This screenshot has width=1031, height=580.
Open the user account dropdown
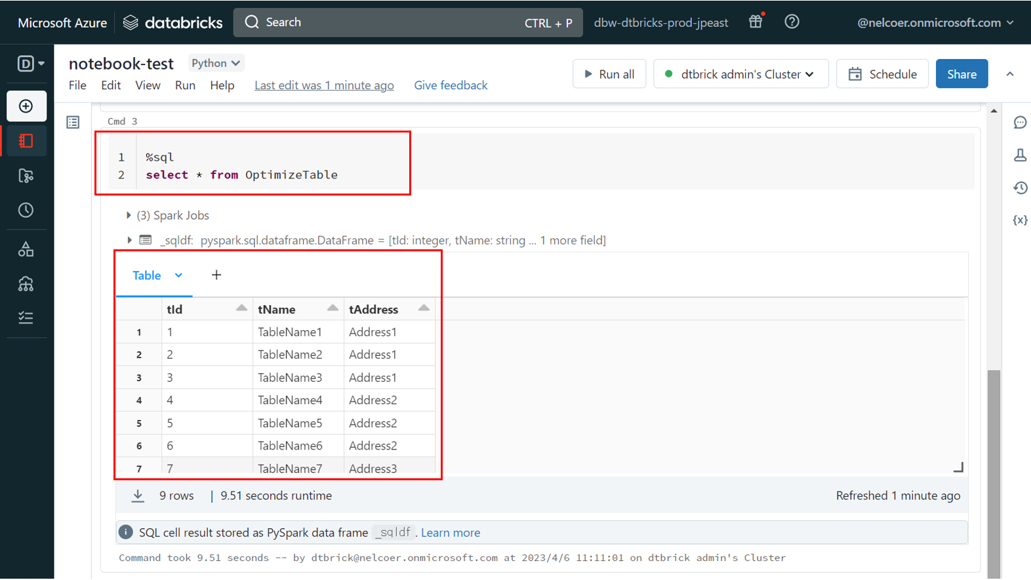point(935,22)
